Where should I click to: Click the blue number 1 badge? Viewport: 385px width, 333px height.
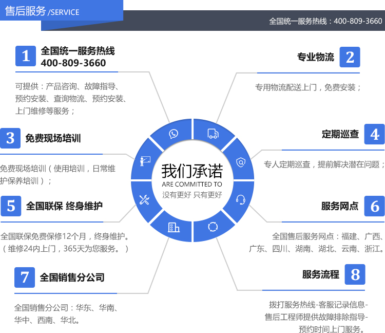pos(26,57)
